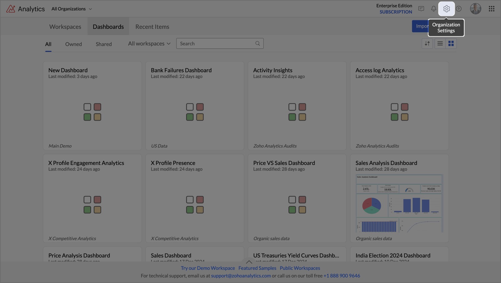The image size is (501, 283).
Task: Click the Price VS Sales Dashboard placeholder icon
Action: [297, 205]
